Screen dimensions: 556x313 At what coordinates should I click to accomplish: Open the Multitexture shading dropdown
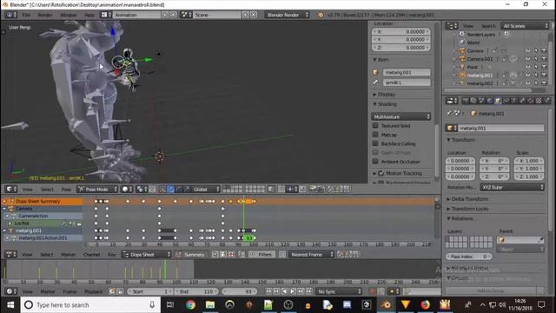[401, 117]
